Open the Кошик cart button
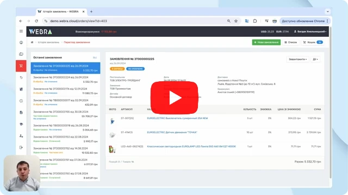Viewport: 348px width, 195px height. coord(313,42)
